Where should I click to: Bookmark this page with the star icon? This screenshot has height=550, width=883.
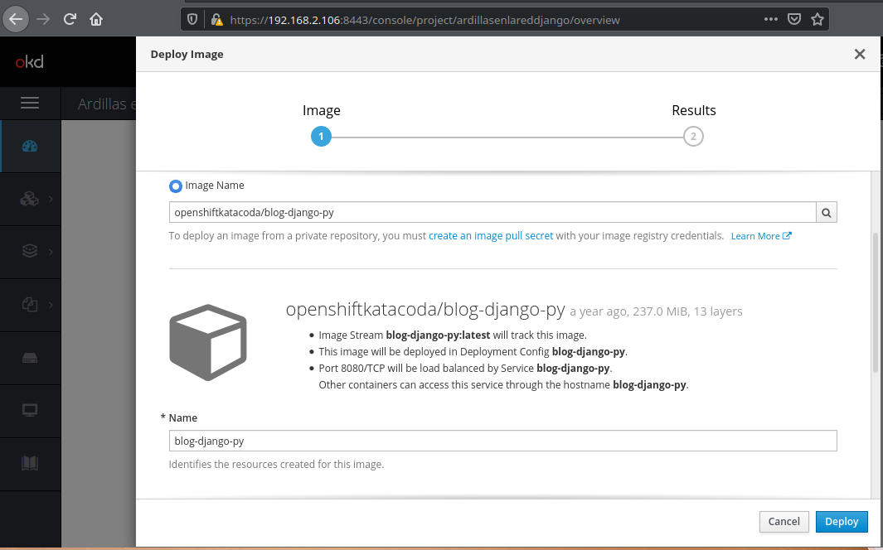pos(818,19)
